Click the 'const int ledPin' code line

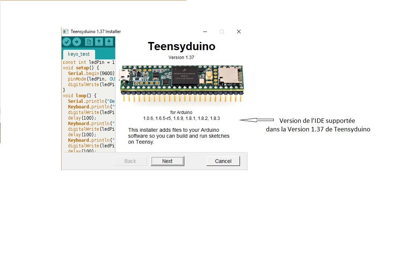[x=88, y=62]
